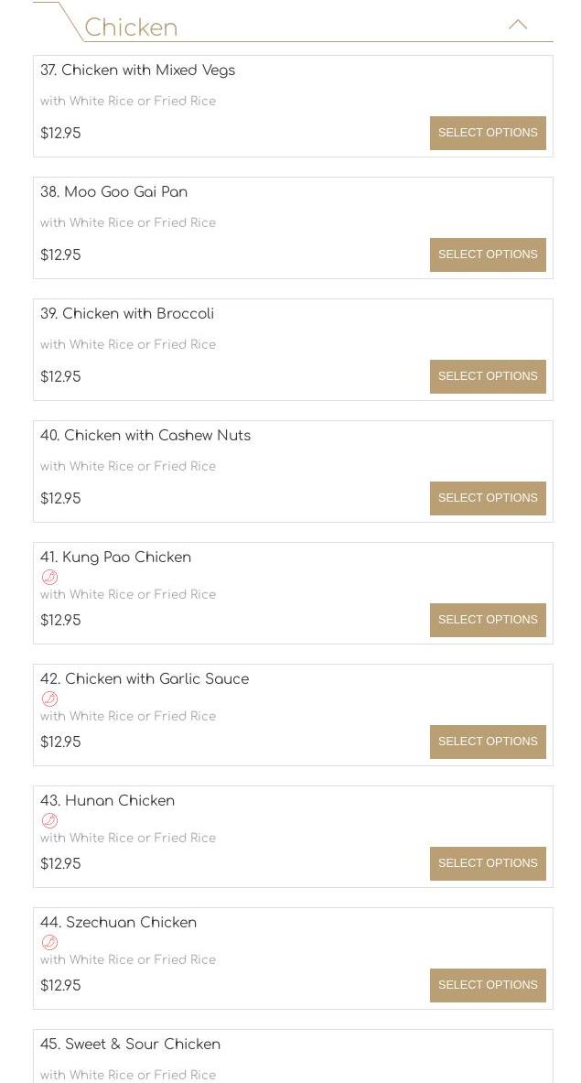
Task: Click spicy icon under Chicken with Garlic Sauce
Action: click(50, 699)
